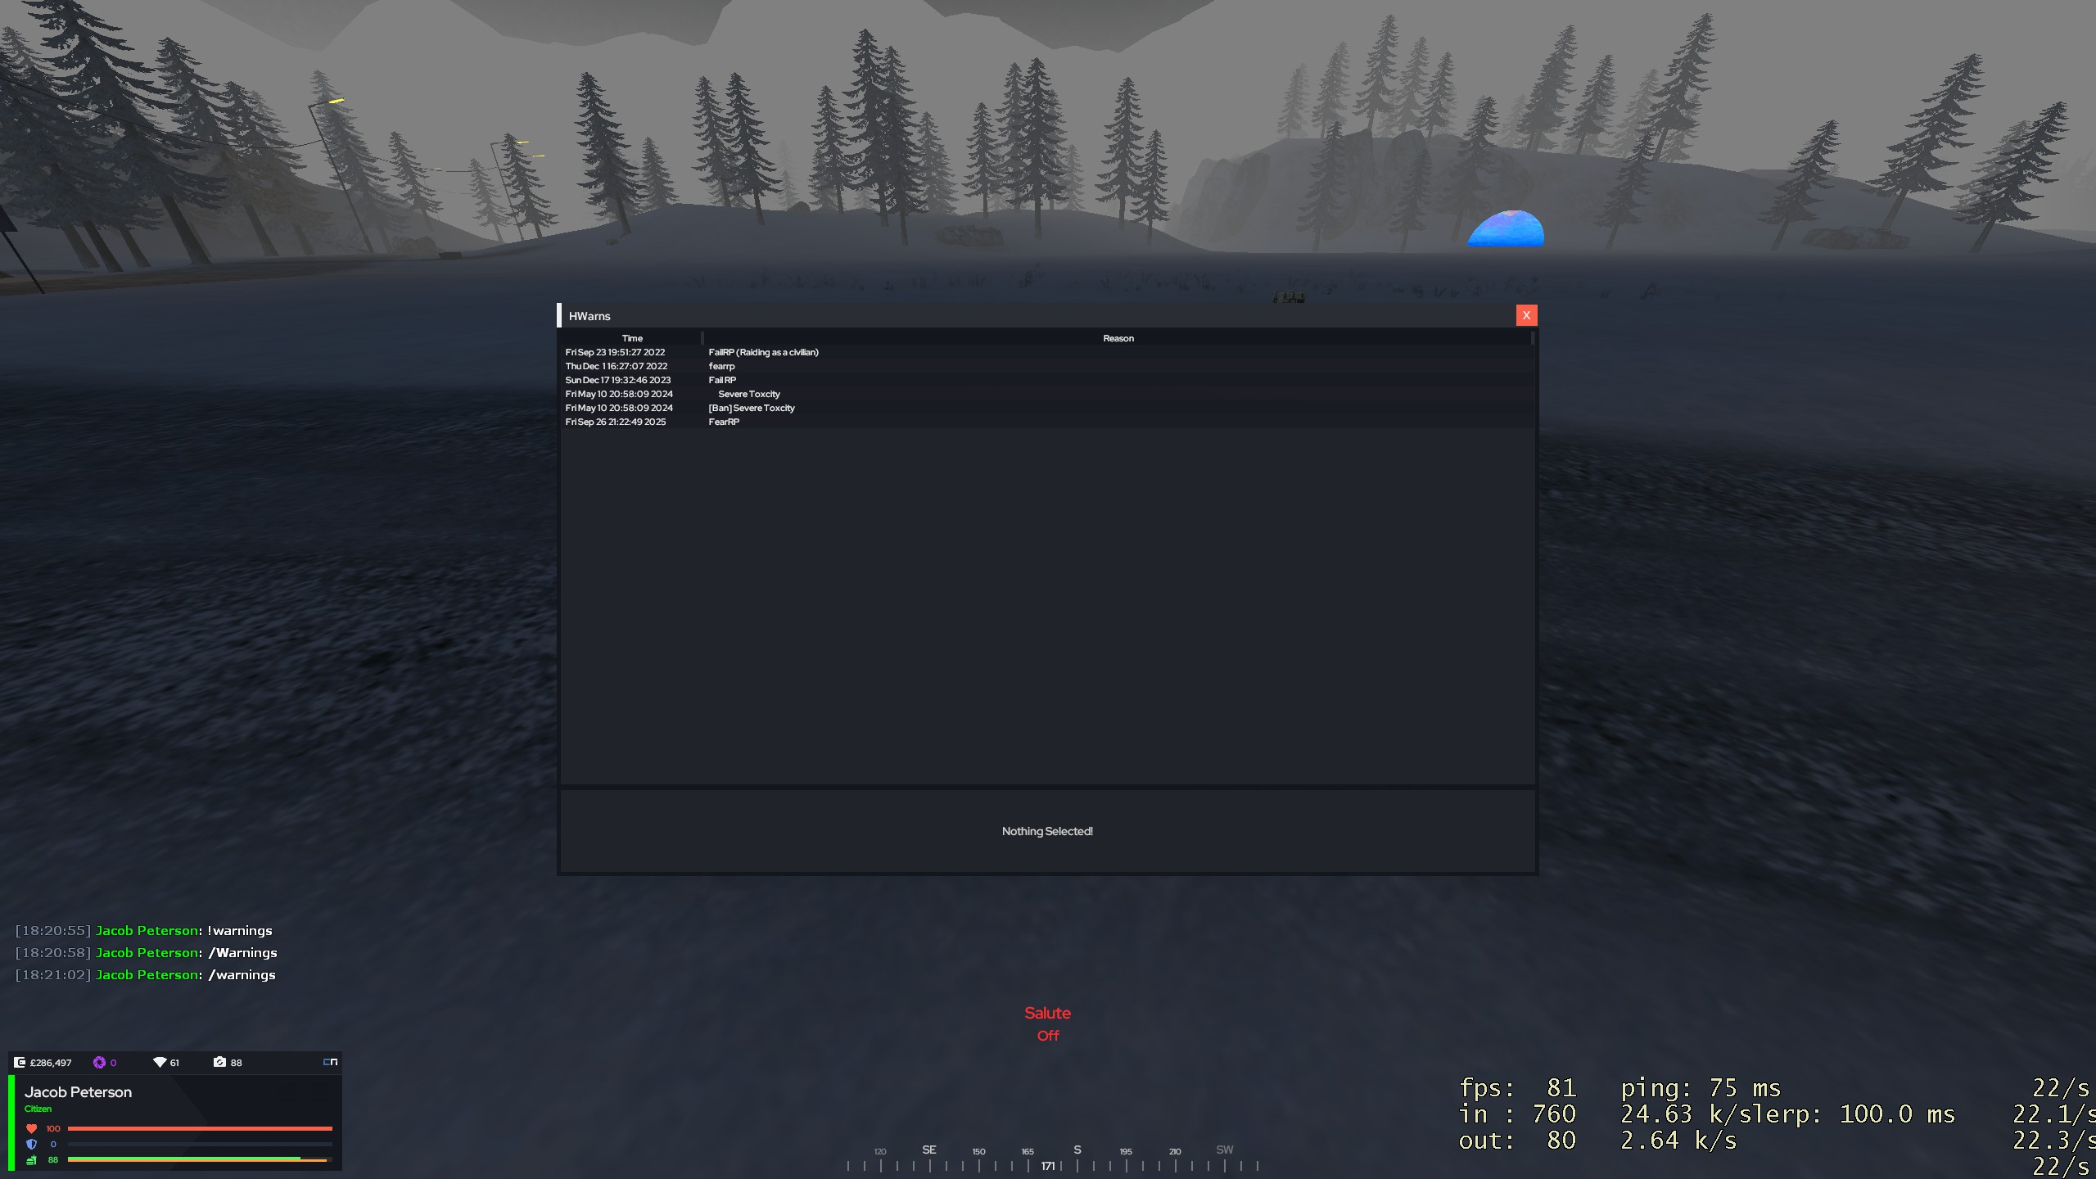Click the logo icon in HUD corner
The height and width of the screenshot is (1179, 2096).
point(330,1062)
